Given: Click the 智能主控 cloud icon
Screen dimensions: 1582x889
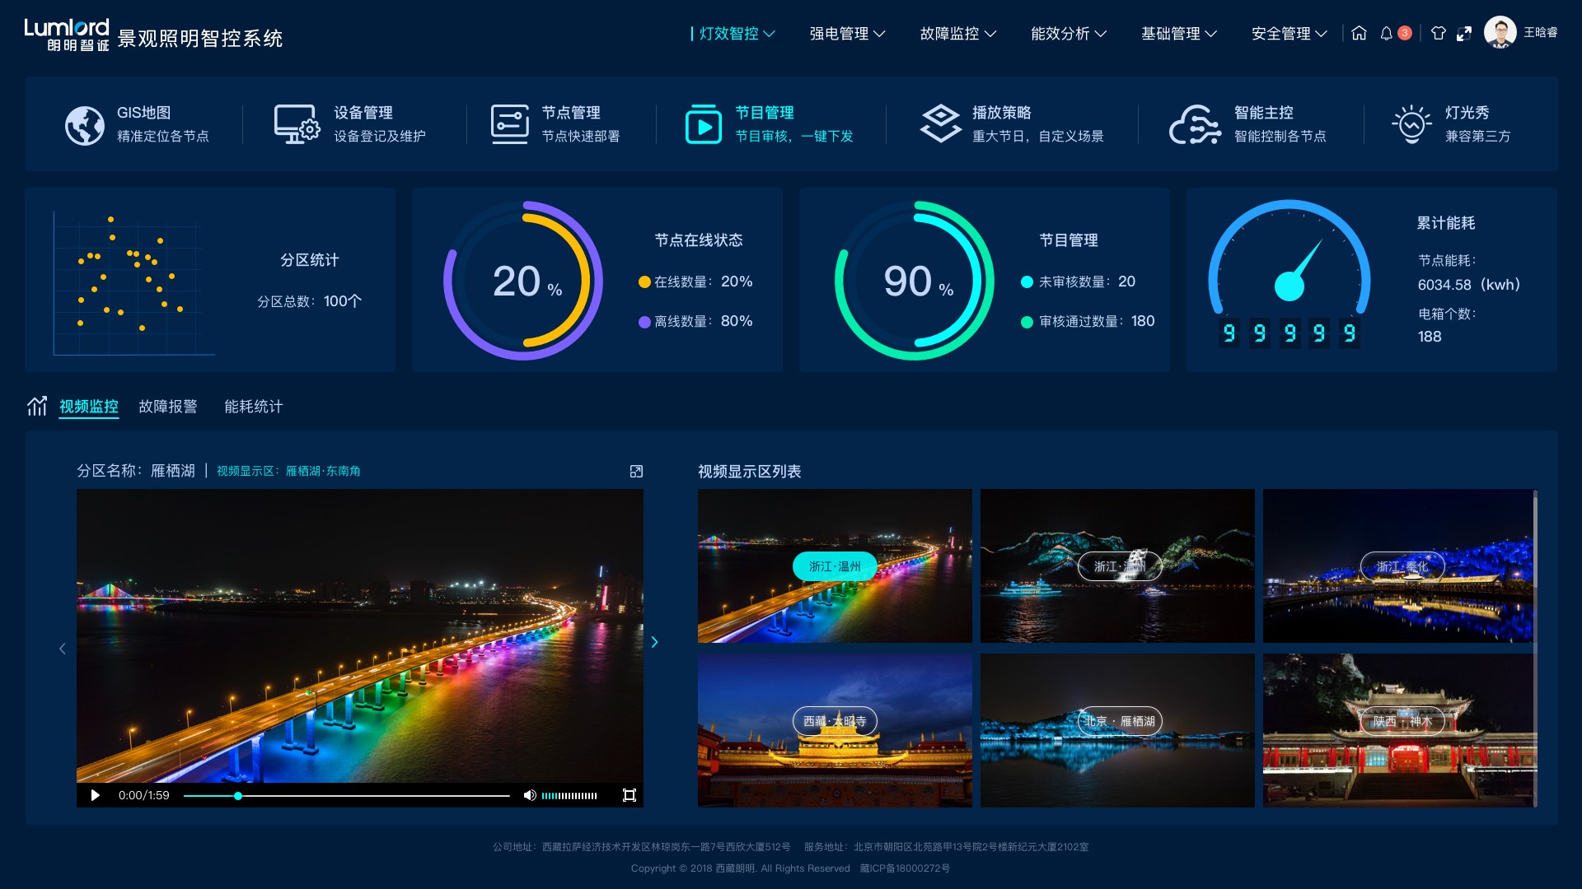Looking at the screenshot, I should click(x=1194, y=125).
